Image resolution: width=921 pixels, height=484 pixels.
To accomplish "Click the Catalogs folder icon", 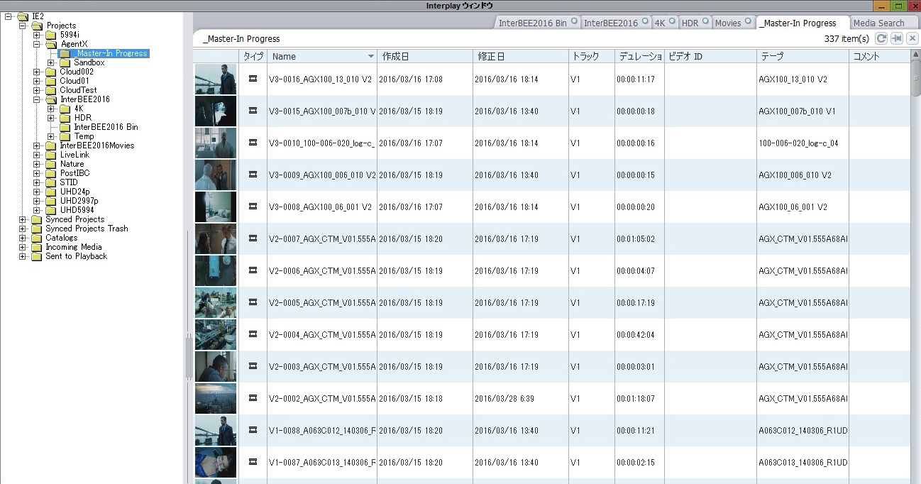I will point(37,238).
